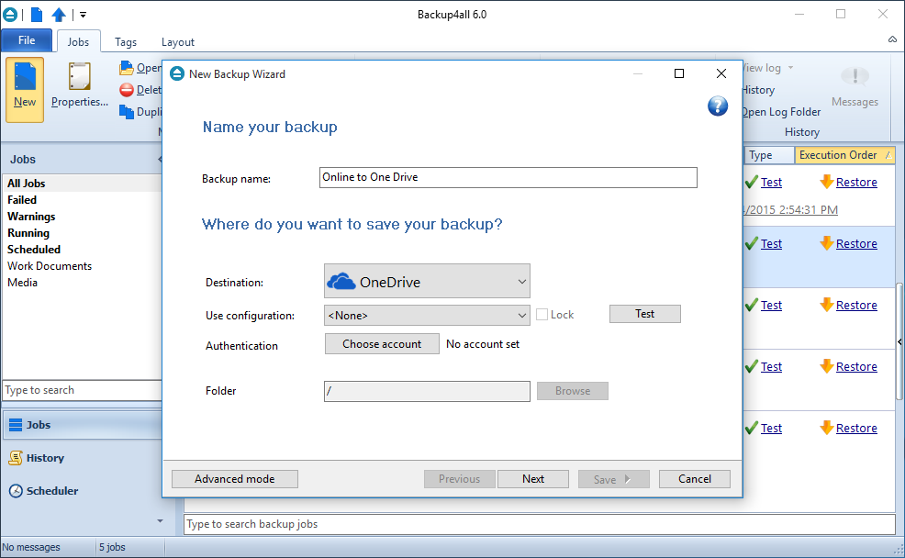
Task: Collapse the ribbon with top-right chevron
Action: pyautogui.click(x=892, y=39)
